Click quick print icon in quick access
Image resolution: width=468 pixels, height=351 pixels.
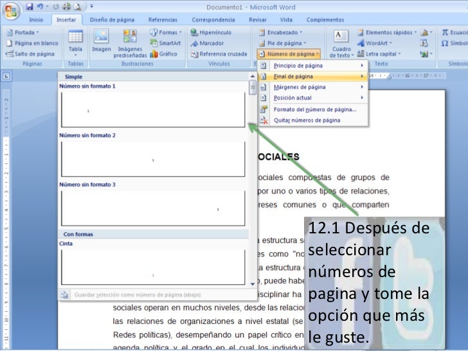pyautogui.click(x=67, y=6)
